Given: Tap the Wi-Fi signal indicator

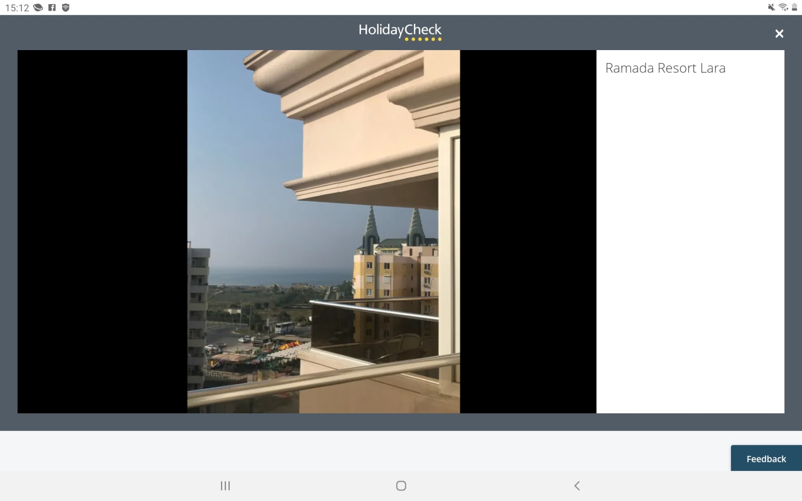Looking at the screenshot, I should click(783, 7).
